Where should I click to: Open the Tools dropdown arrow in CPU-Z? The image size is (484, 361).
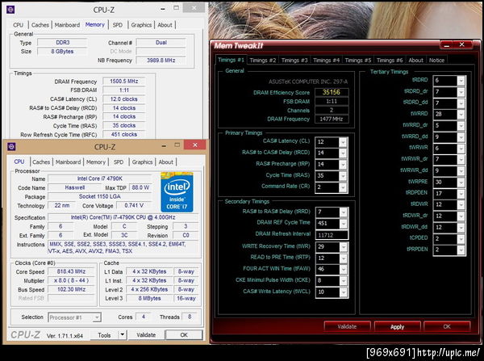pos(123,335)
